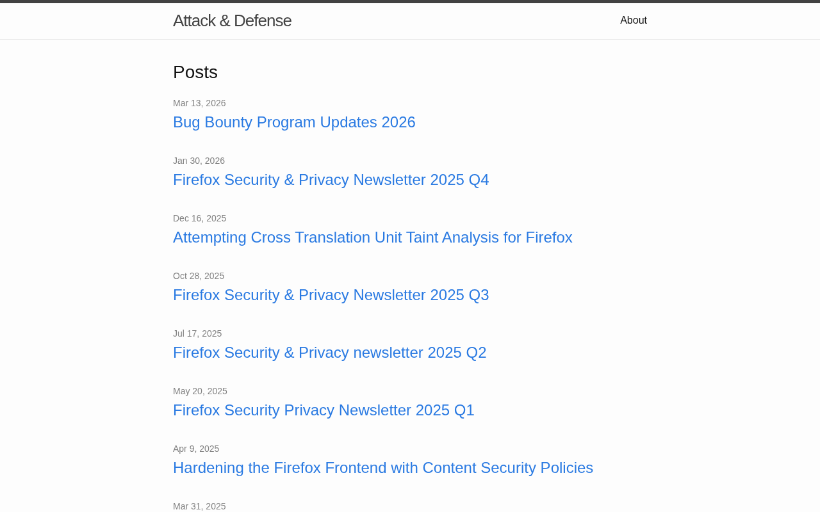Click the Apr 9, 2025 date label
The width and height of the screenshot is (820, 512).
[196, 449]
